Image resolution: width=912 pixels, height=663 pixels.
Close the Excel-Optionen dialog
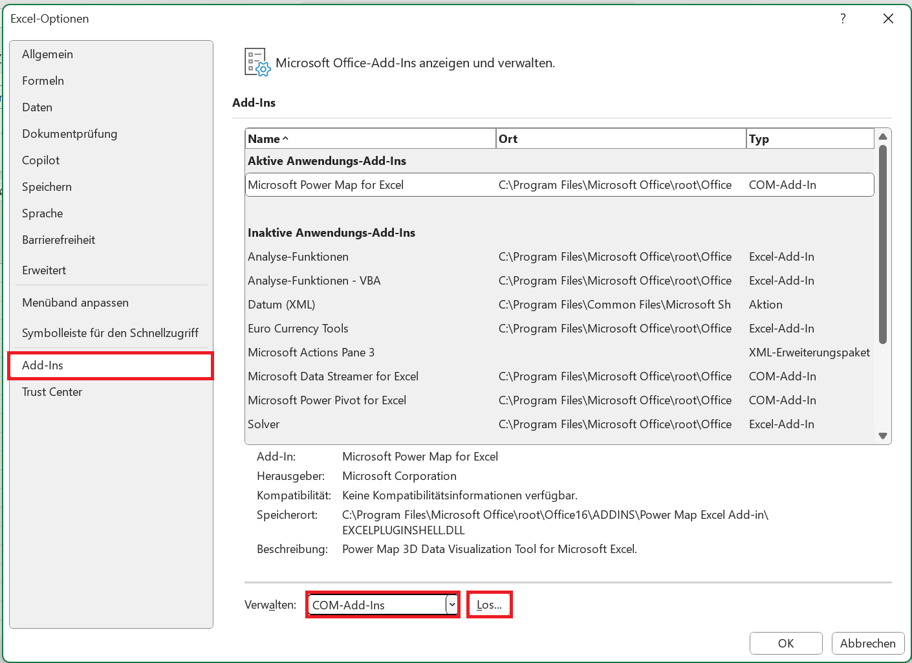(x=889, y=19)
